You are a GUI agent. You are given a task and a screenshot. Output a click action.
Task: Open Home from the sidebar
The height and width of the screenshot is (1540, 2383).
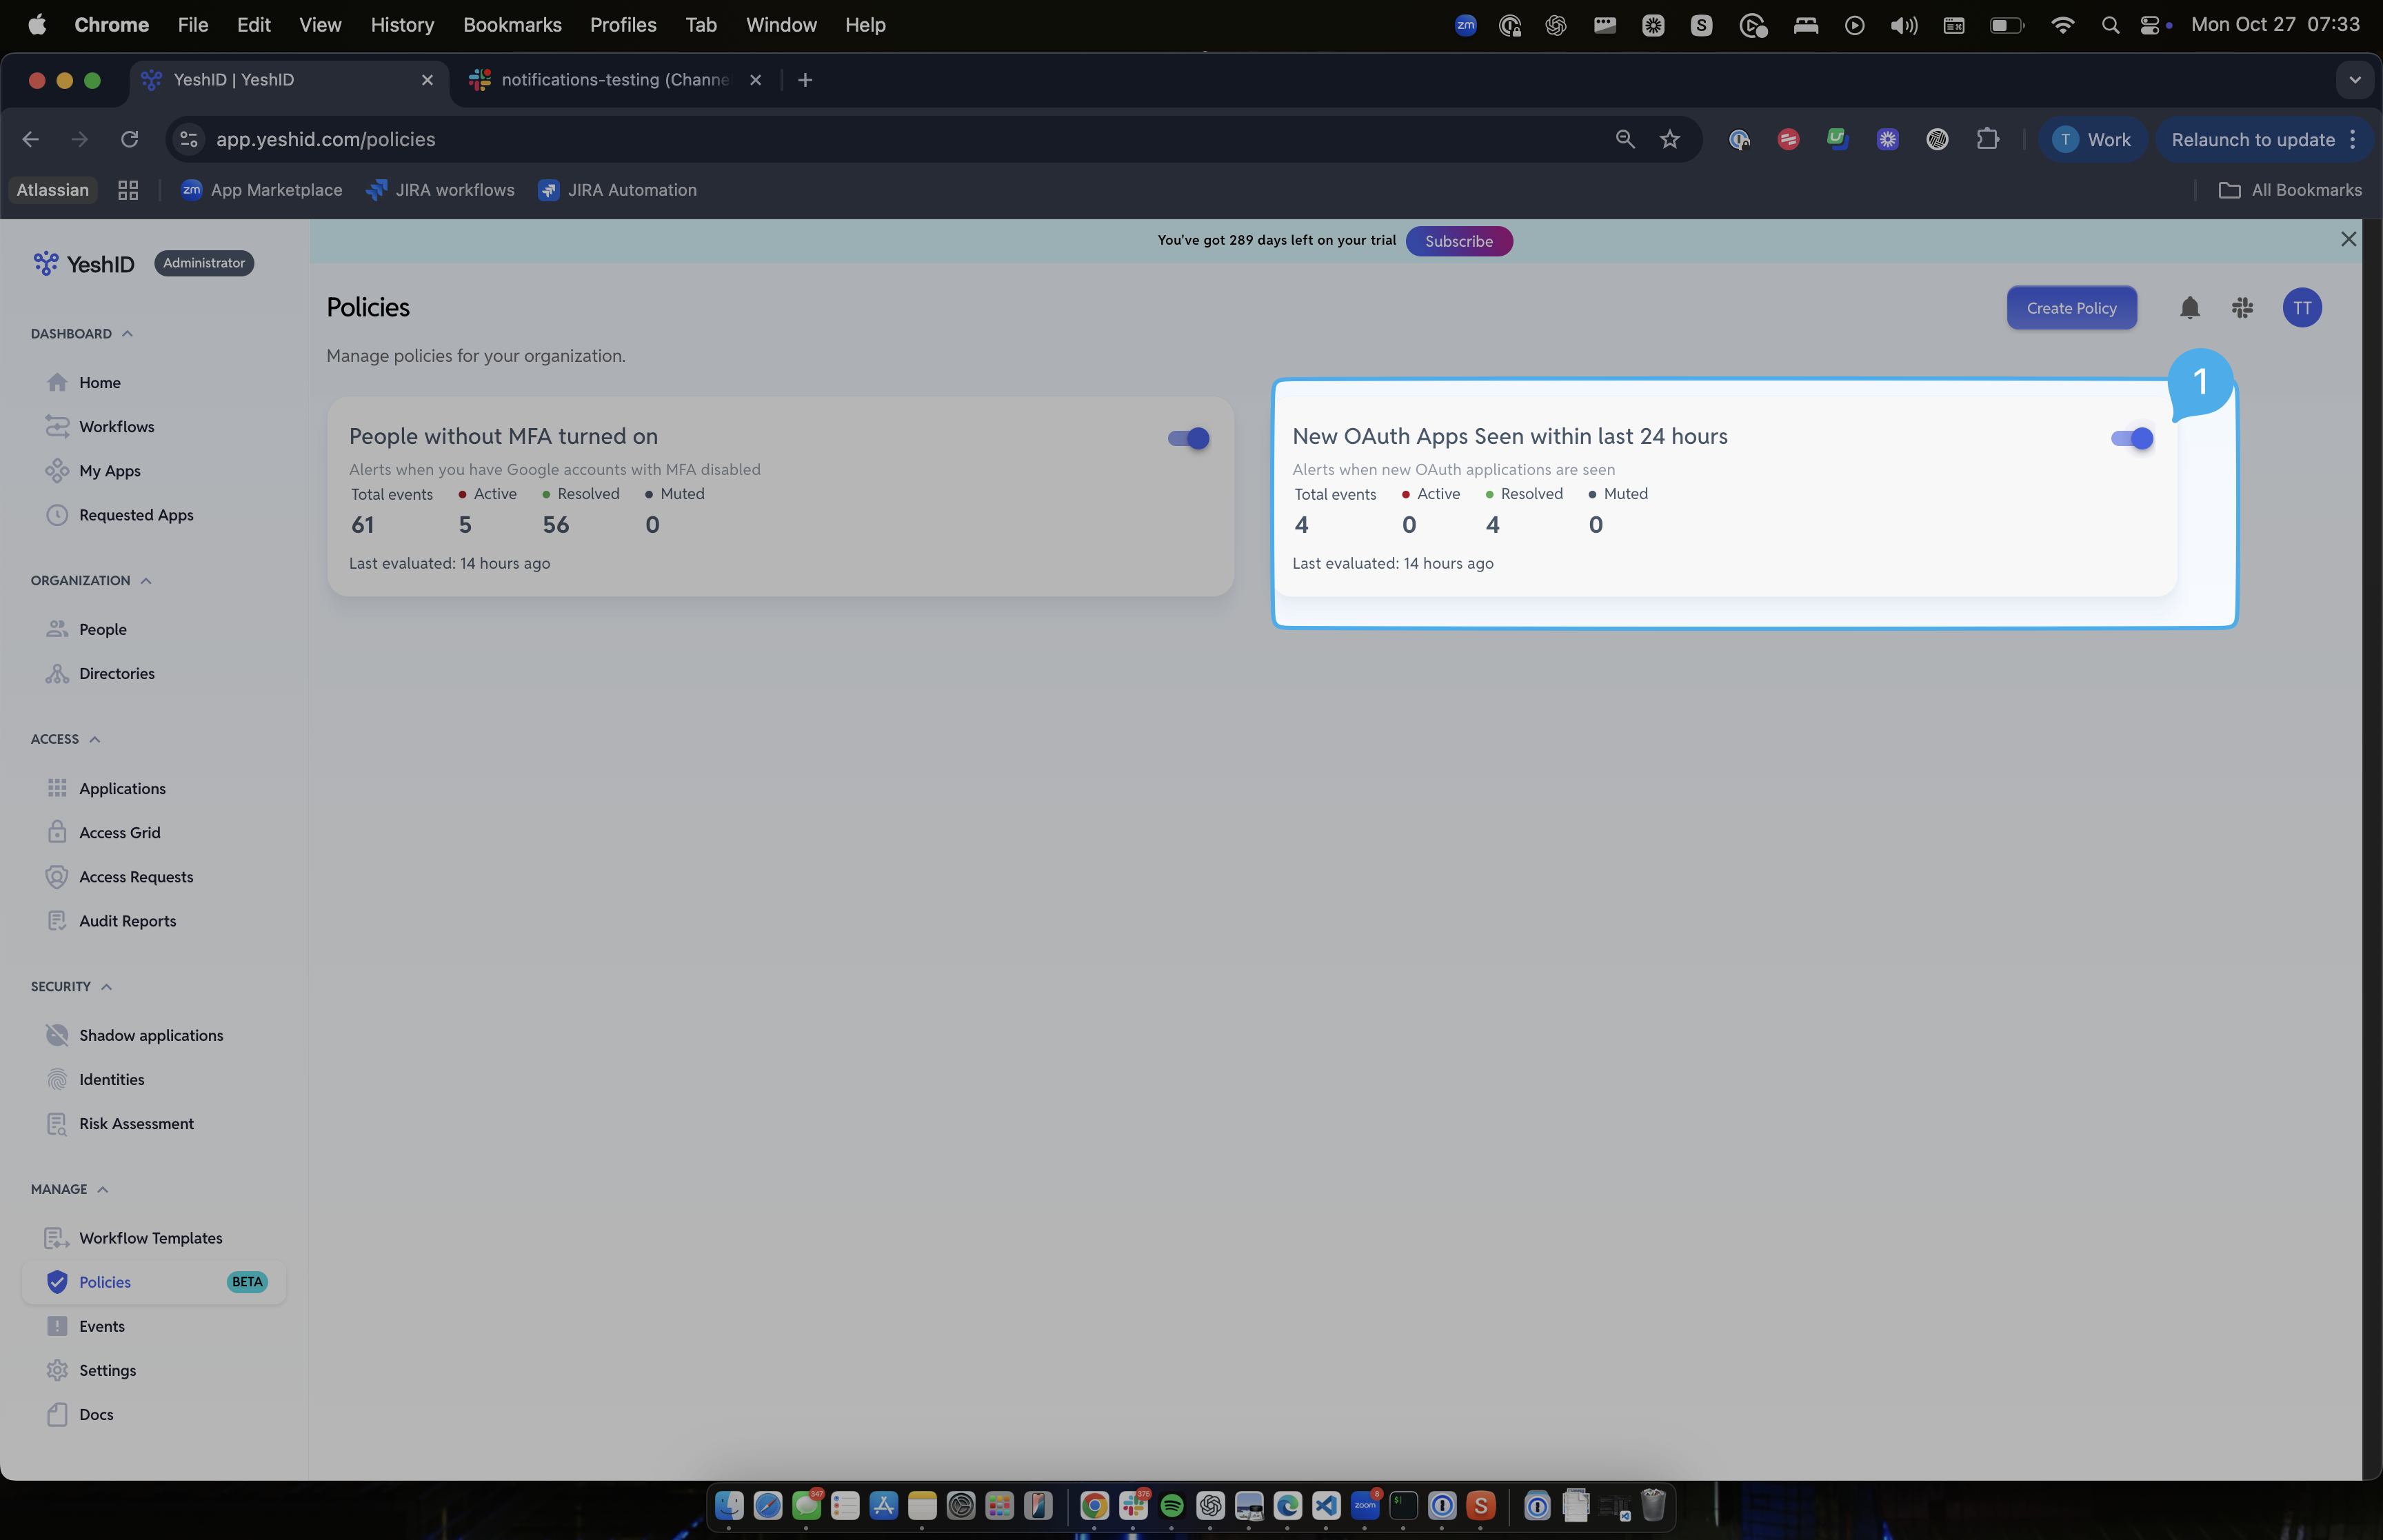pos(99,383)
